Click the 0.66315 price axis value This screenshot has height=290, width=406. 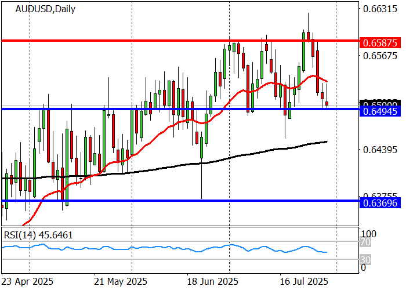click(x=380, y=9)
